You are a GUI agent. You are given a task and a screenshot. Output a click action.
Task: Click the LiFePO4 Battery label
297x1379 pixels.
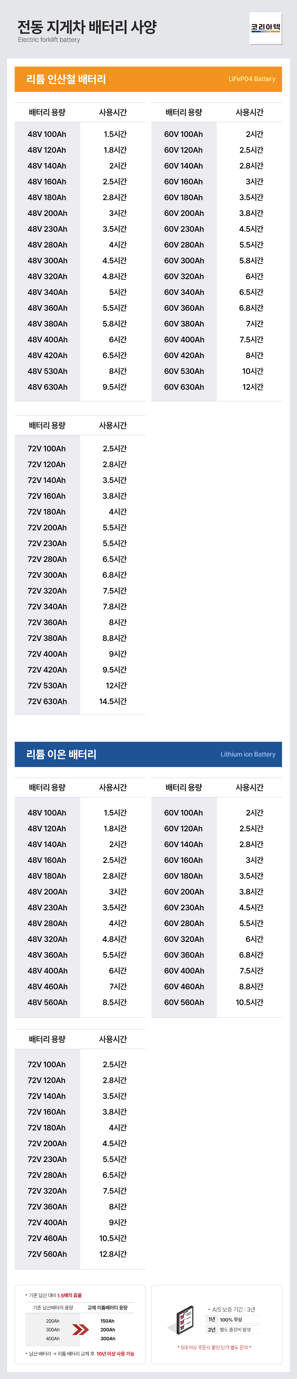point(252,79)
